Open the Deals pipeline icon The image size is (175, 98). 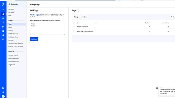3,27
